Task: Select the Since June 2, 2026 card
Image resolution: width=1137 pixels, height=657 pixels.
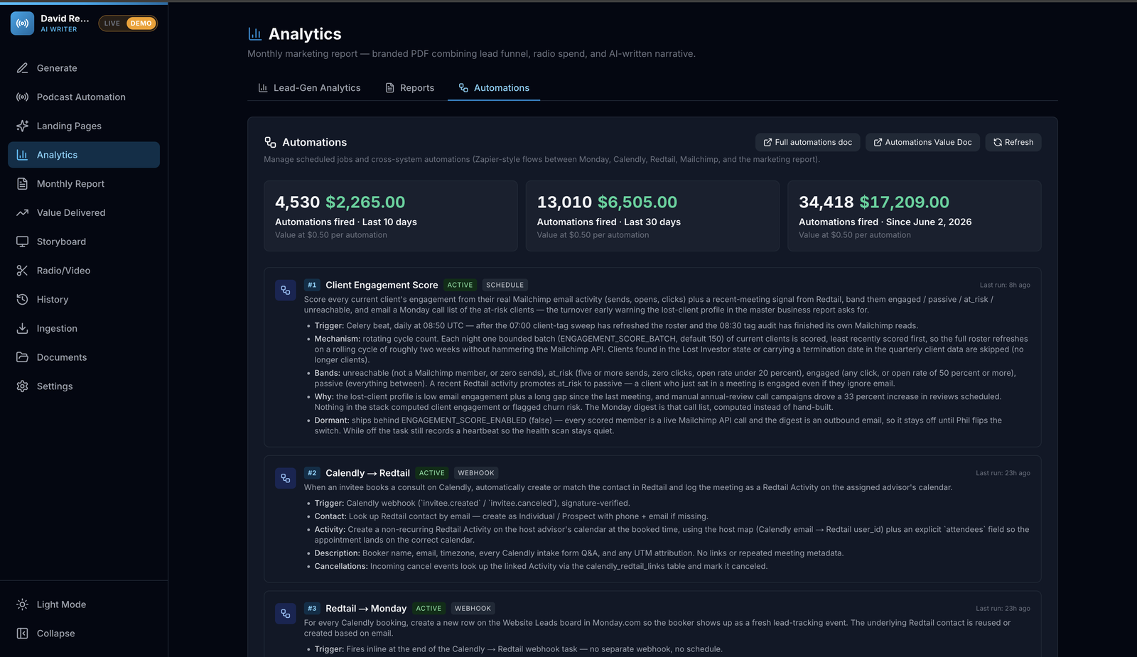Action: pyautogui.click(x=915, y=216)
